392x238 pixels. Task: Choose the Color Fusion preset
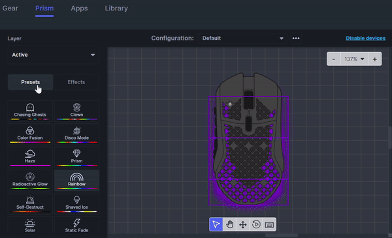pyautogui.click(x=30, y=134)
